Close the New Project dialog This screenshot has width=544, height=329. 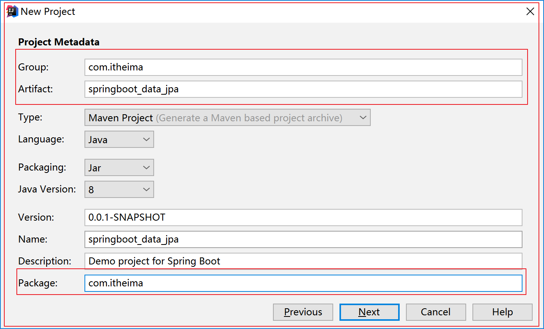click(x=530, y=11)
